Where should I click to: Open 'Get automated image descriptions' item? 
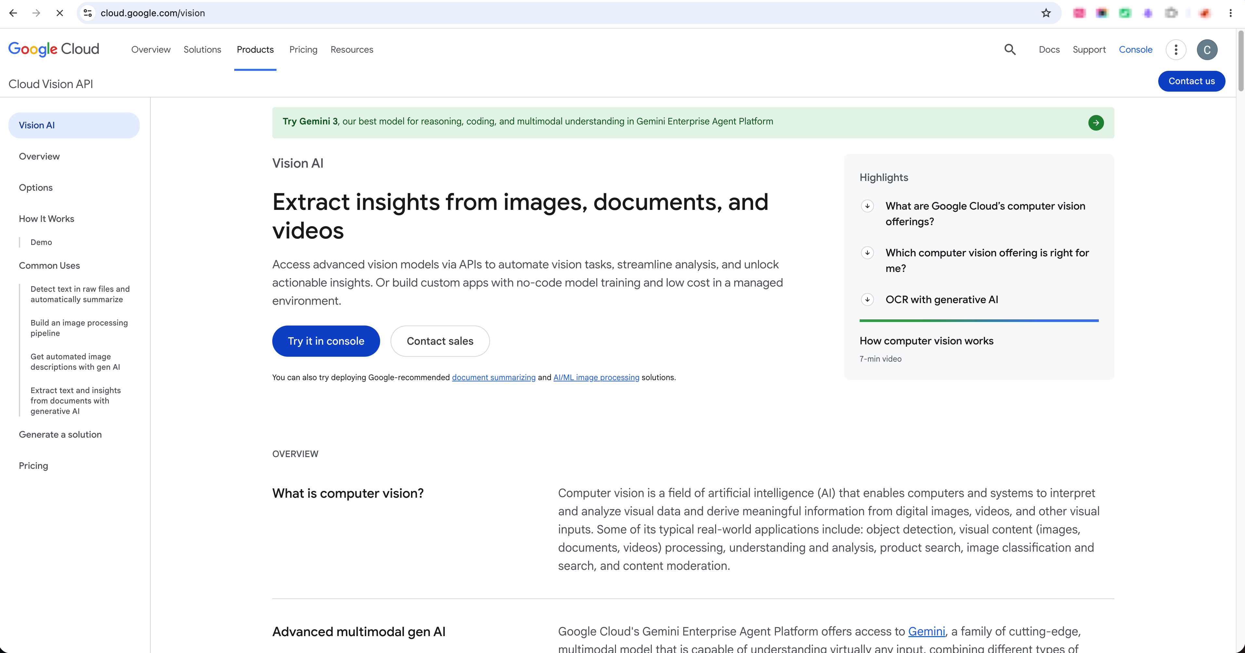click(x=75, y=362)
